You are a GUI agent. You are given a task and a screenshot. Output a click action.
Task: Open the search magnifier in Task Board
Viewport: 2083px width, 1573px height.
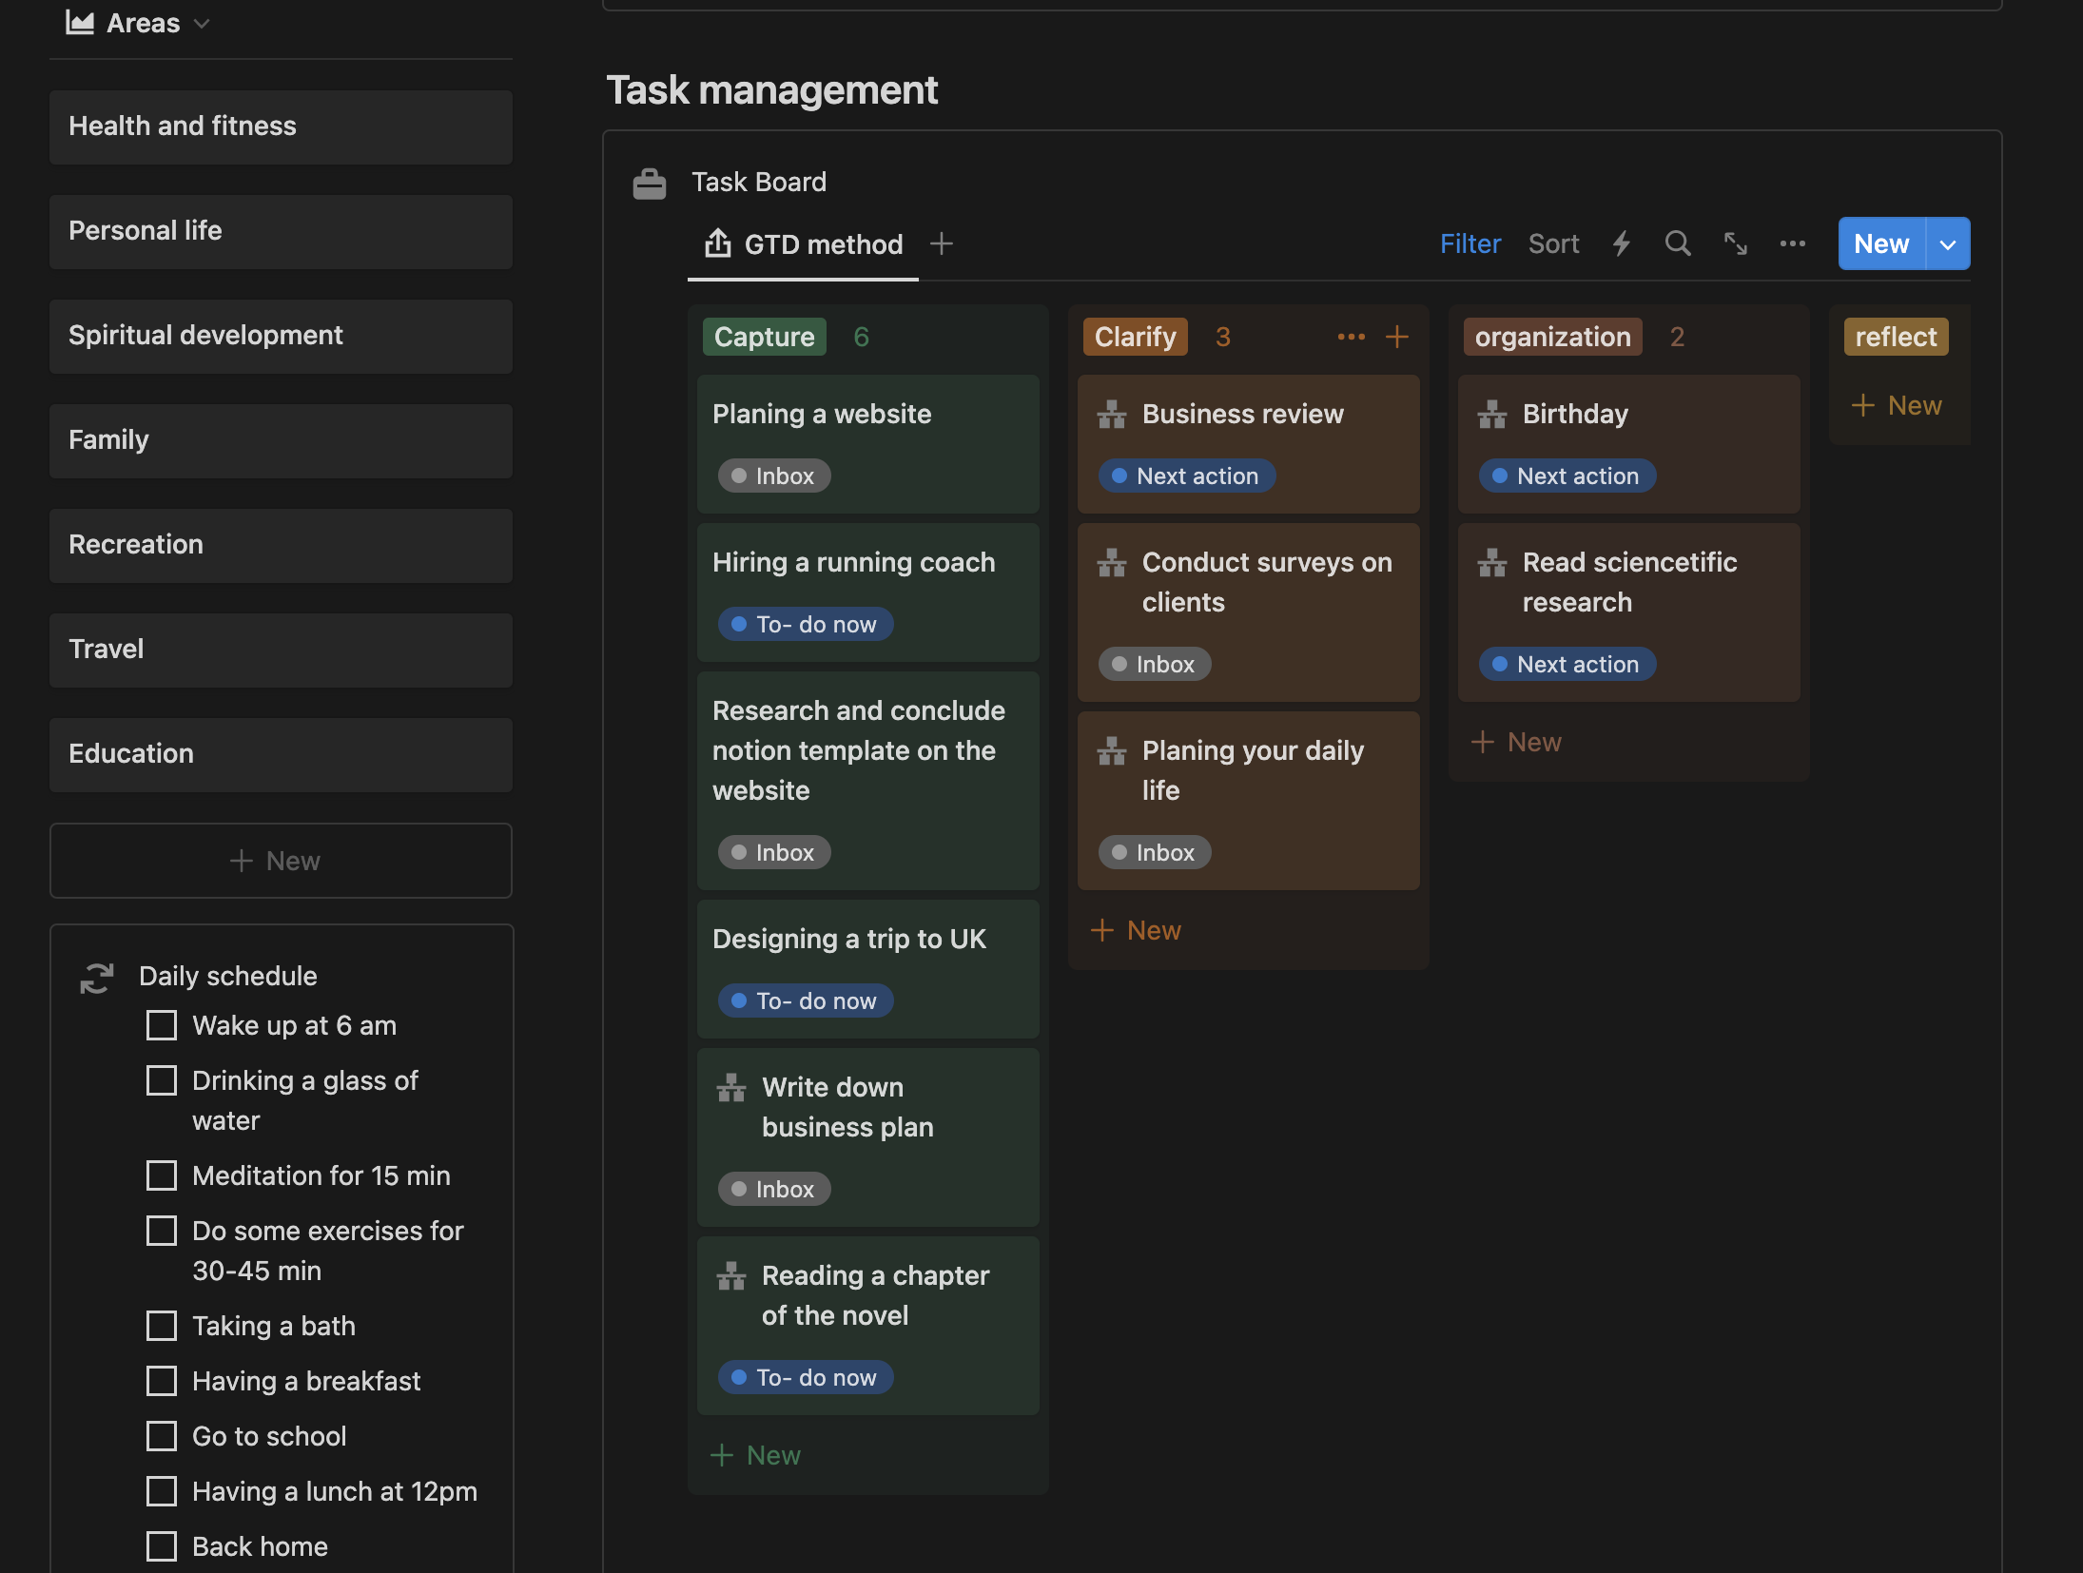tap(1678, 243)
